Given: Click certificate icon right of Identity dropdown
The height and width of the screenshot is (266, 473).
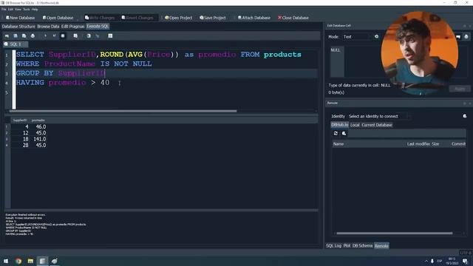Looking at the screenshot, I should tap(465, 116).
